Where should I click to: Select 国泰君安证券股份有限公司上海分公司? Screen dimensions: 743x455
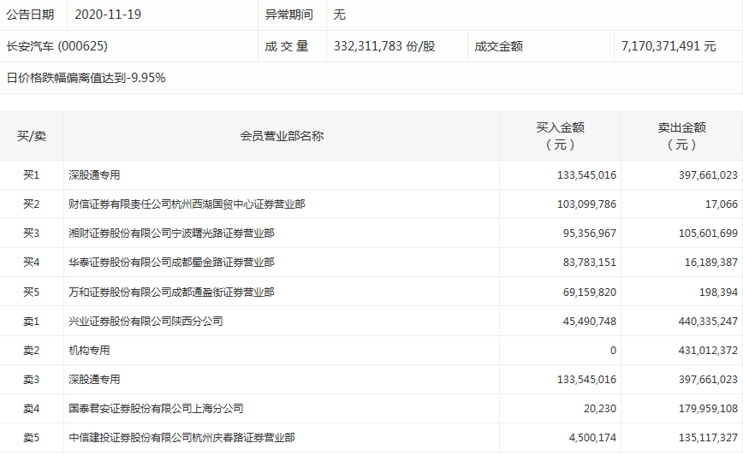click(x=156, y=409)
